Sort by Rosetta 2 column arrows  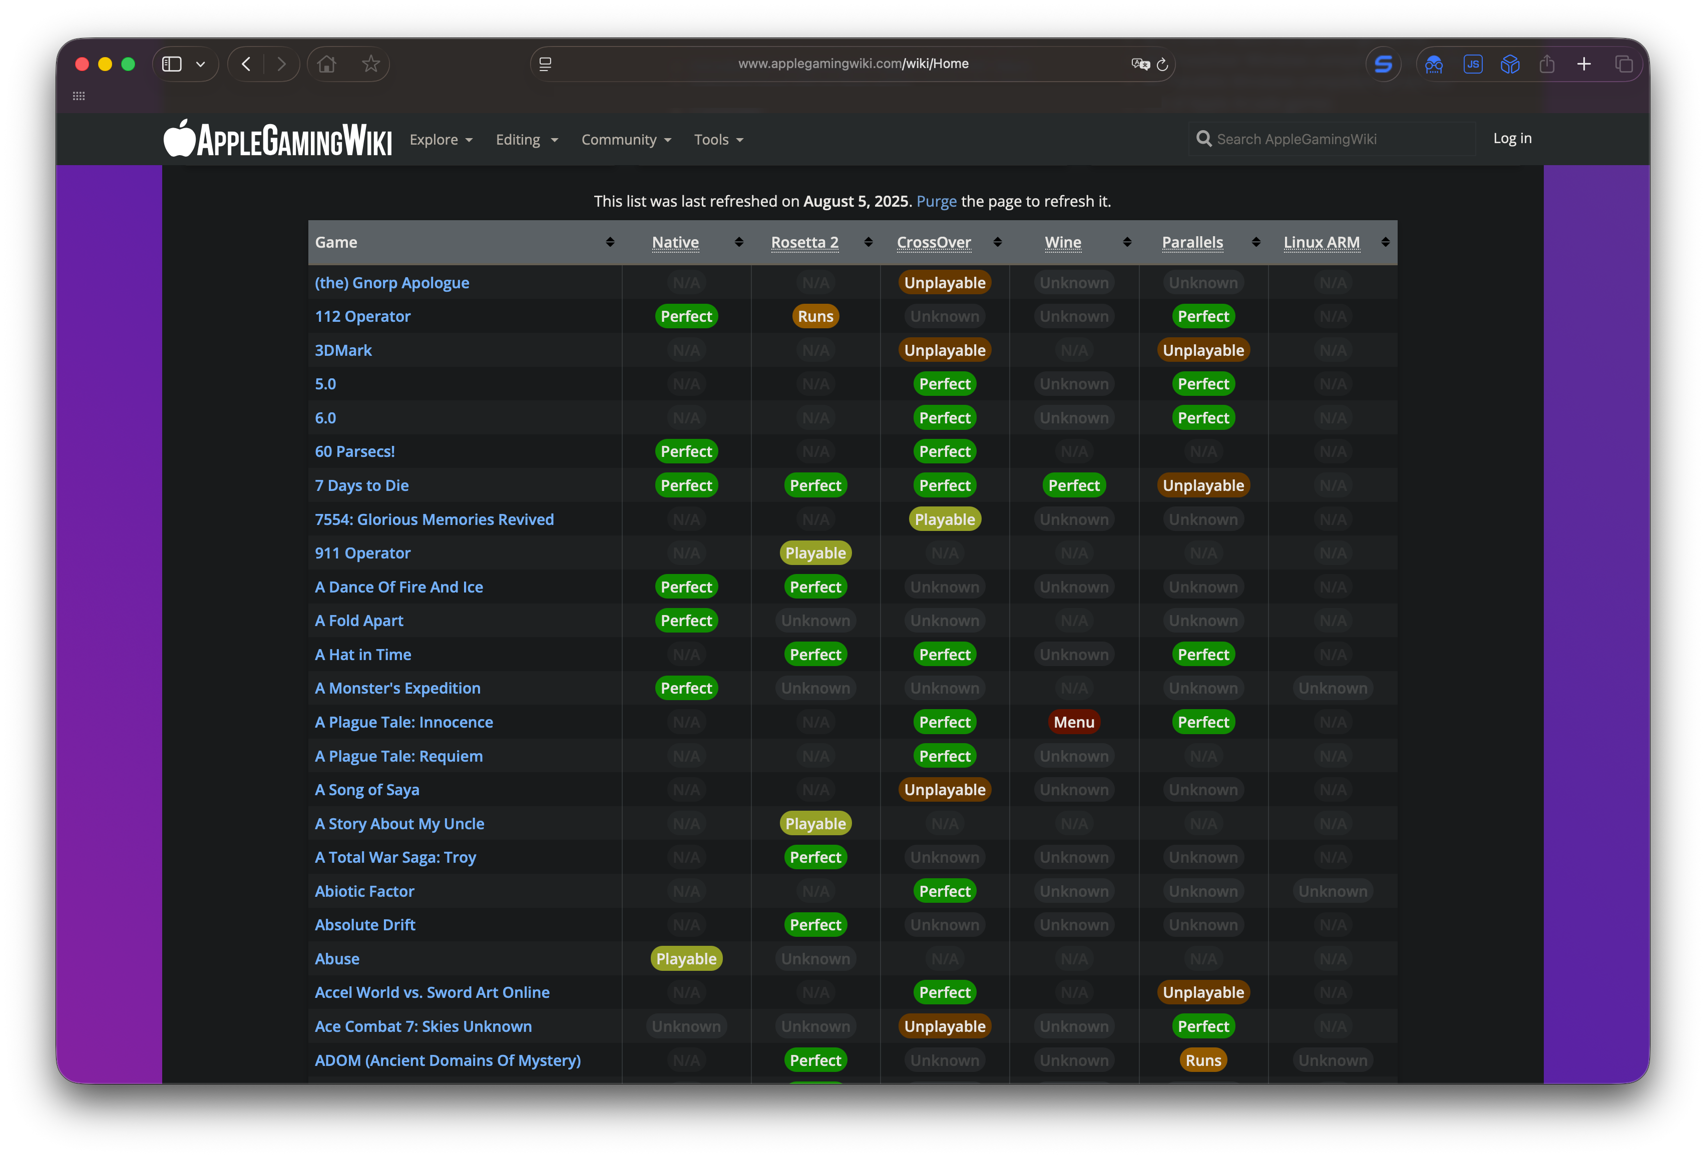[869, 242]
